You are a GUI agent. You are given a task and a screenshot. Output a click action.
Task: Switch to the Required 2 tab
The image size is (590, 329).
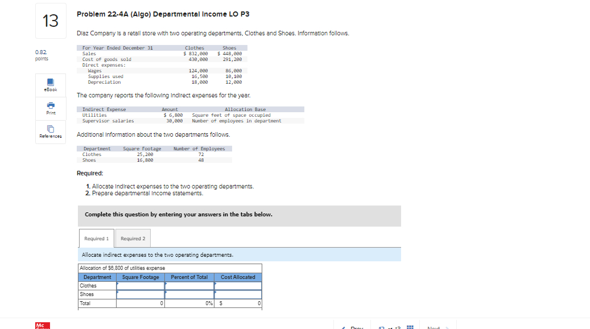click(133, 238)
